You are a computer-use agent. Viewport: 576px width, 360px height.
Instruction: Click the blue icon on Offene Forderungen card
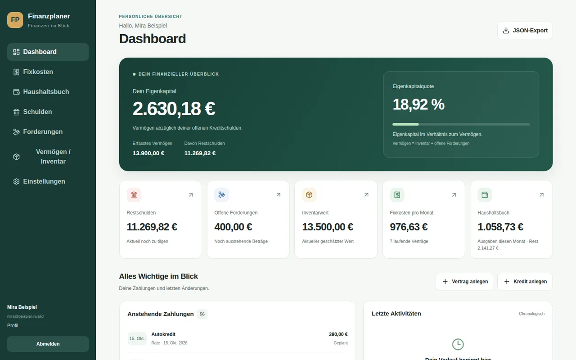222,195
